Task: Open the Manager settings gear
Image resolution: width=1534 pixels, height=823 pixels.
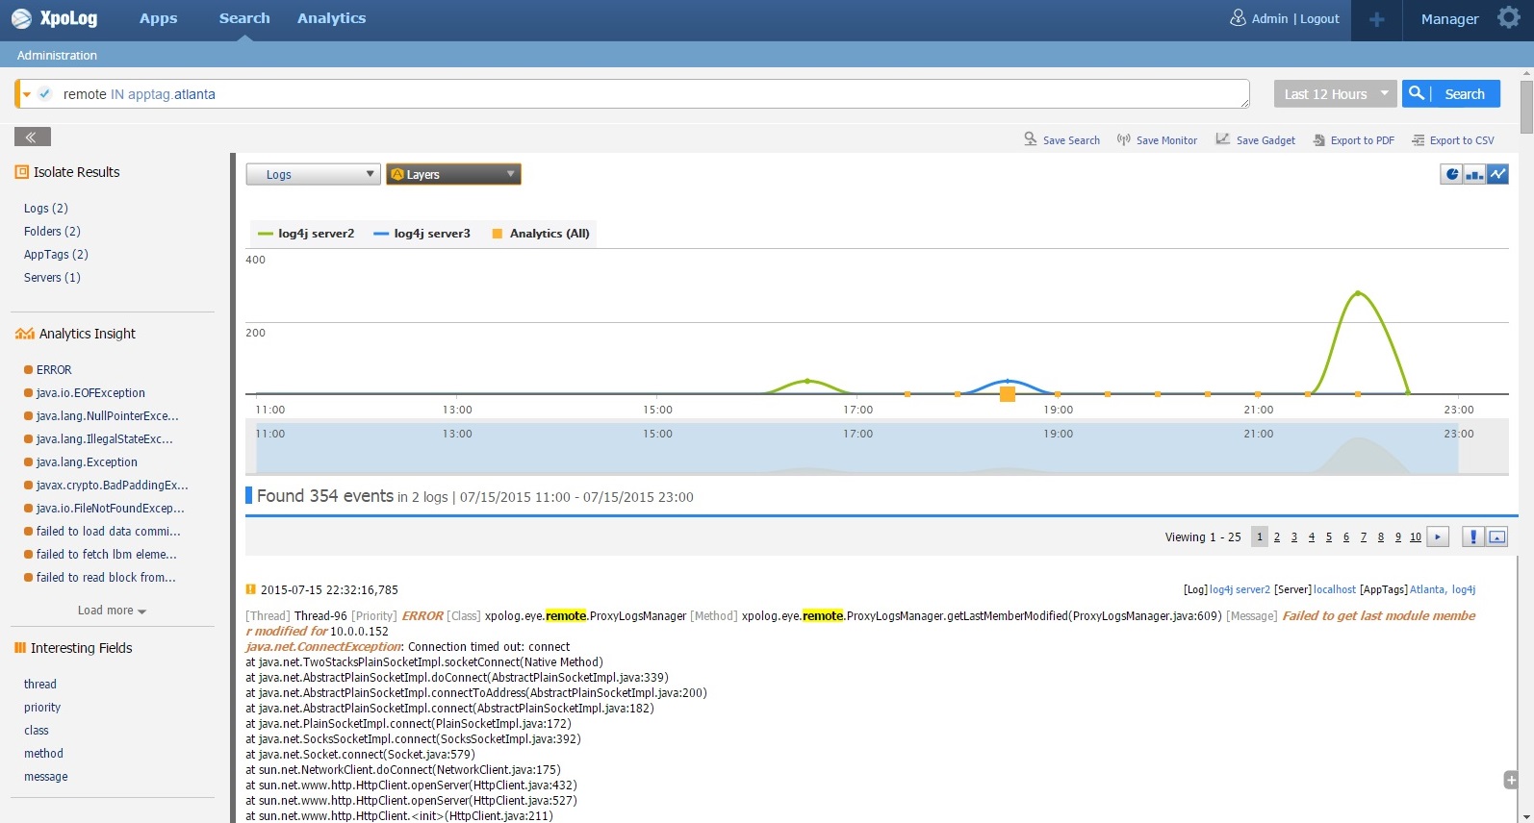Action: coord(1508,18)
